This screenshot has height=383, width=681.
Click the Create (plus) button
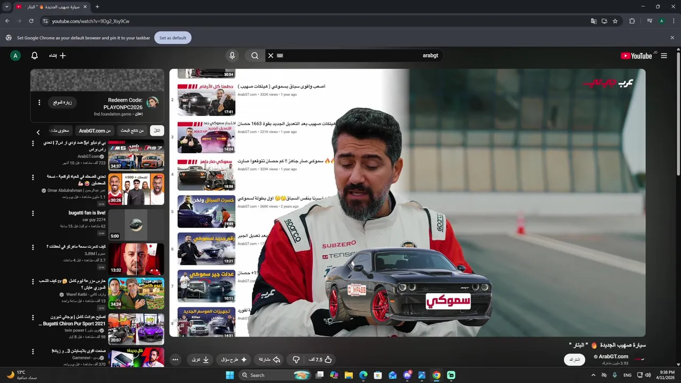[x=57, y=55]
